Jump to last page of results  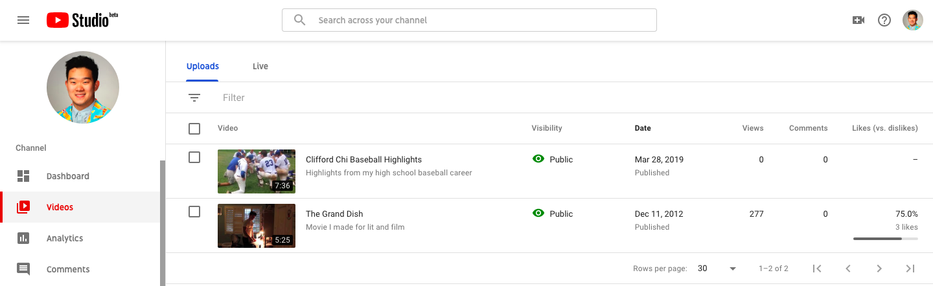pos(910,269)
